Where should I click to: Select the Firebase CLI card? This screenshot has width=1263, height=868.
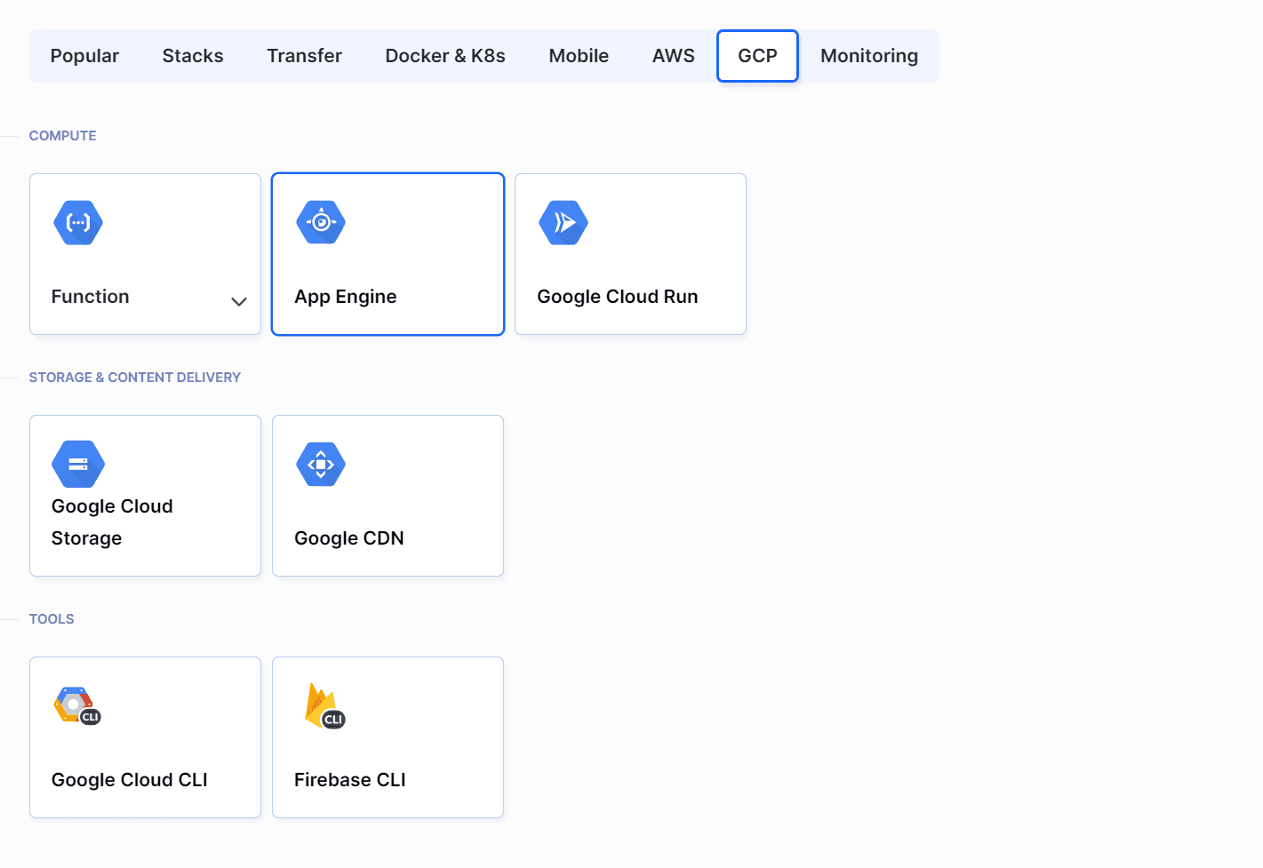click(x=388, y=737)
